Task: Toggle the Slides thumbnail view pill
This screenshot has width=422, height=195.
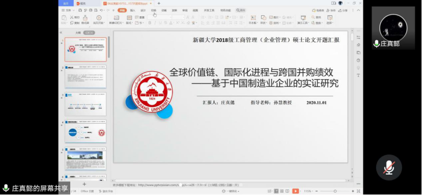Action: (89, 33)
